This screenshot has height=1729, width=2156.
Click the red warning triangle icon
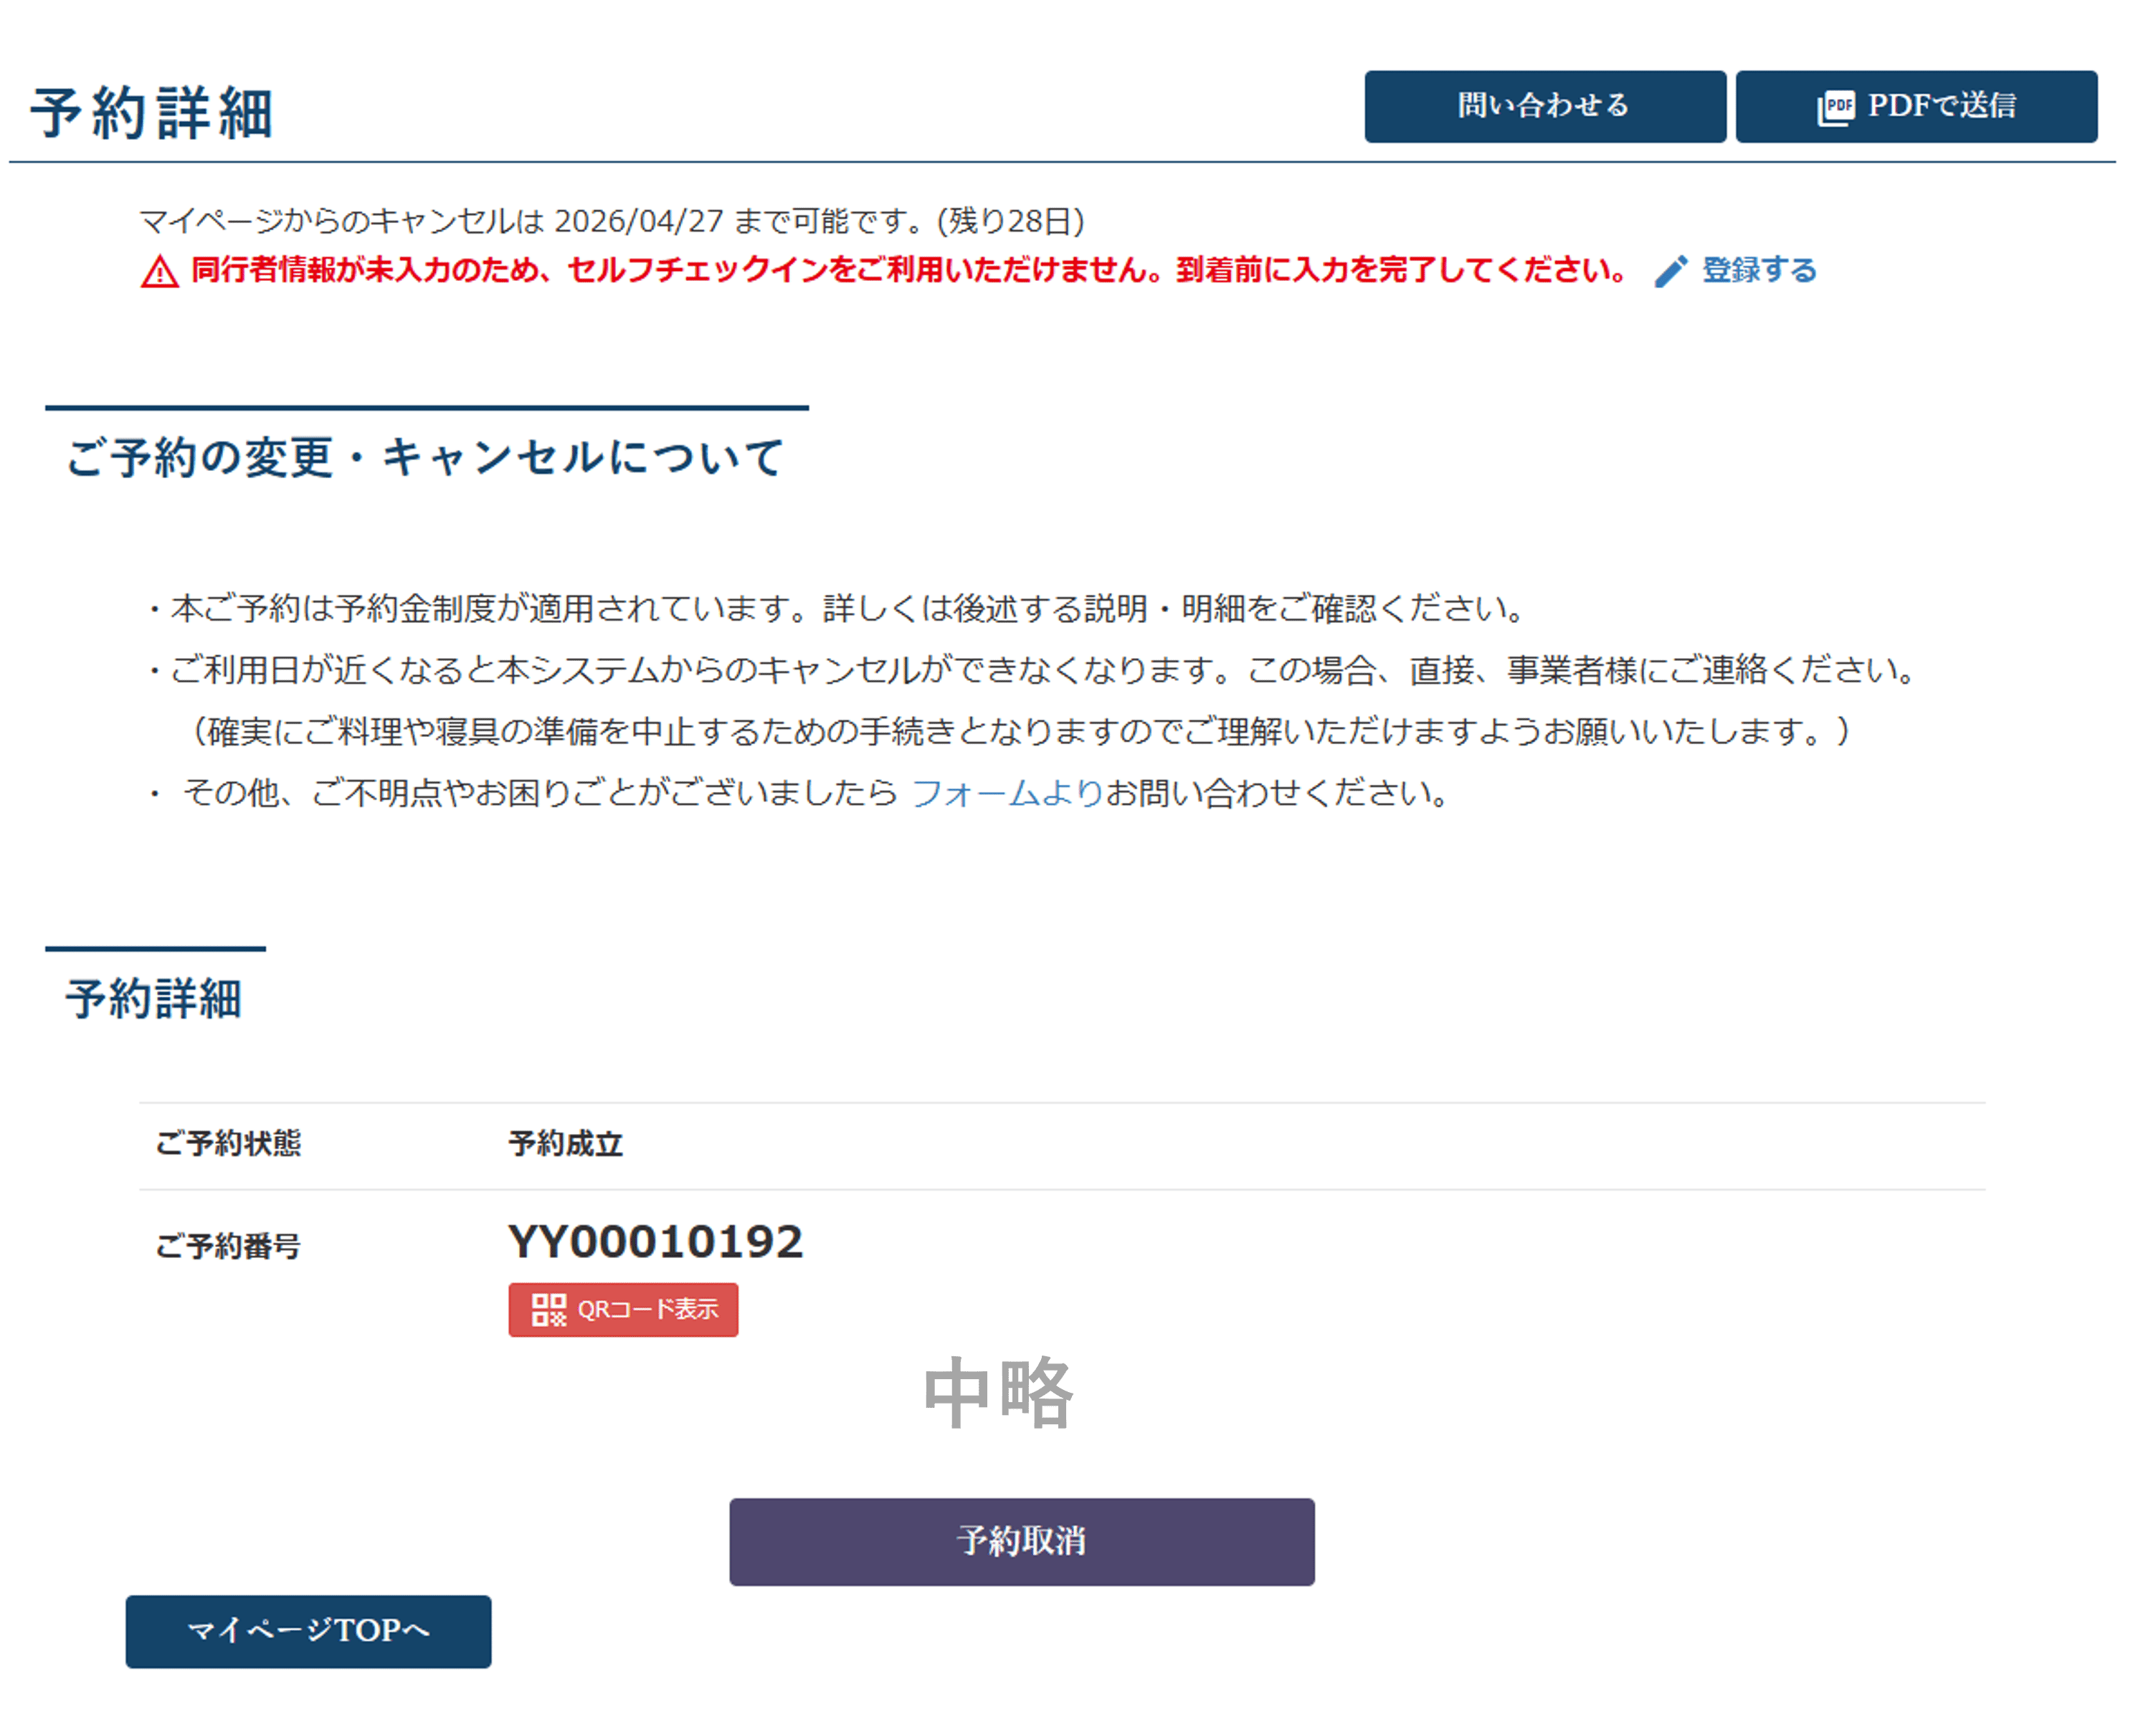(160, 272)
